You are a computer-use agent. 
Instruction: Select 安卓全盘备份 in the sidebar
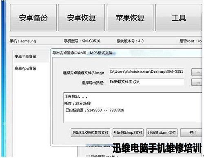(x=31, y=56)
